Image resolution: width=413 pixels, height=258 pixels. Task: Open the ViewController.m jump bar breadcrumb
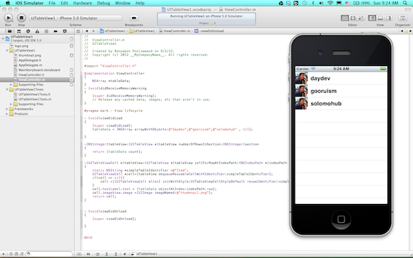tap(175, 31)
